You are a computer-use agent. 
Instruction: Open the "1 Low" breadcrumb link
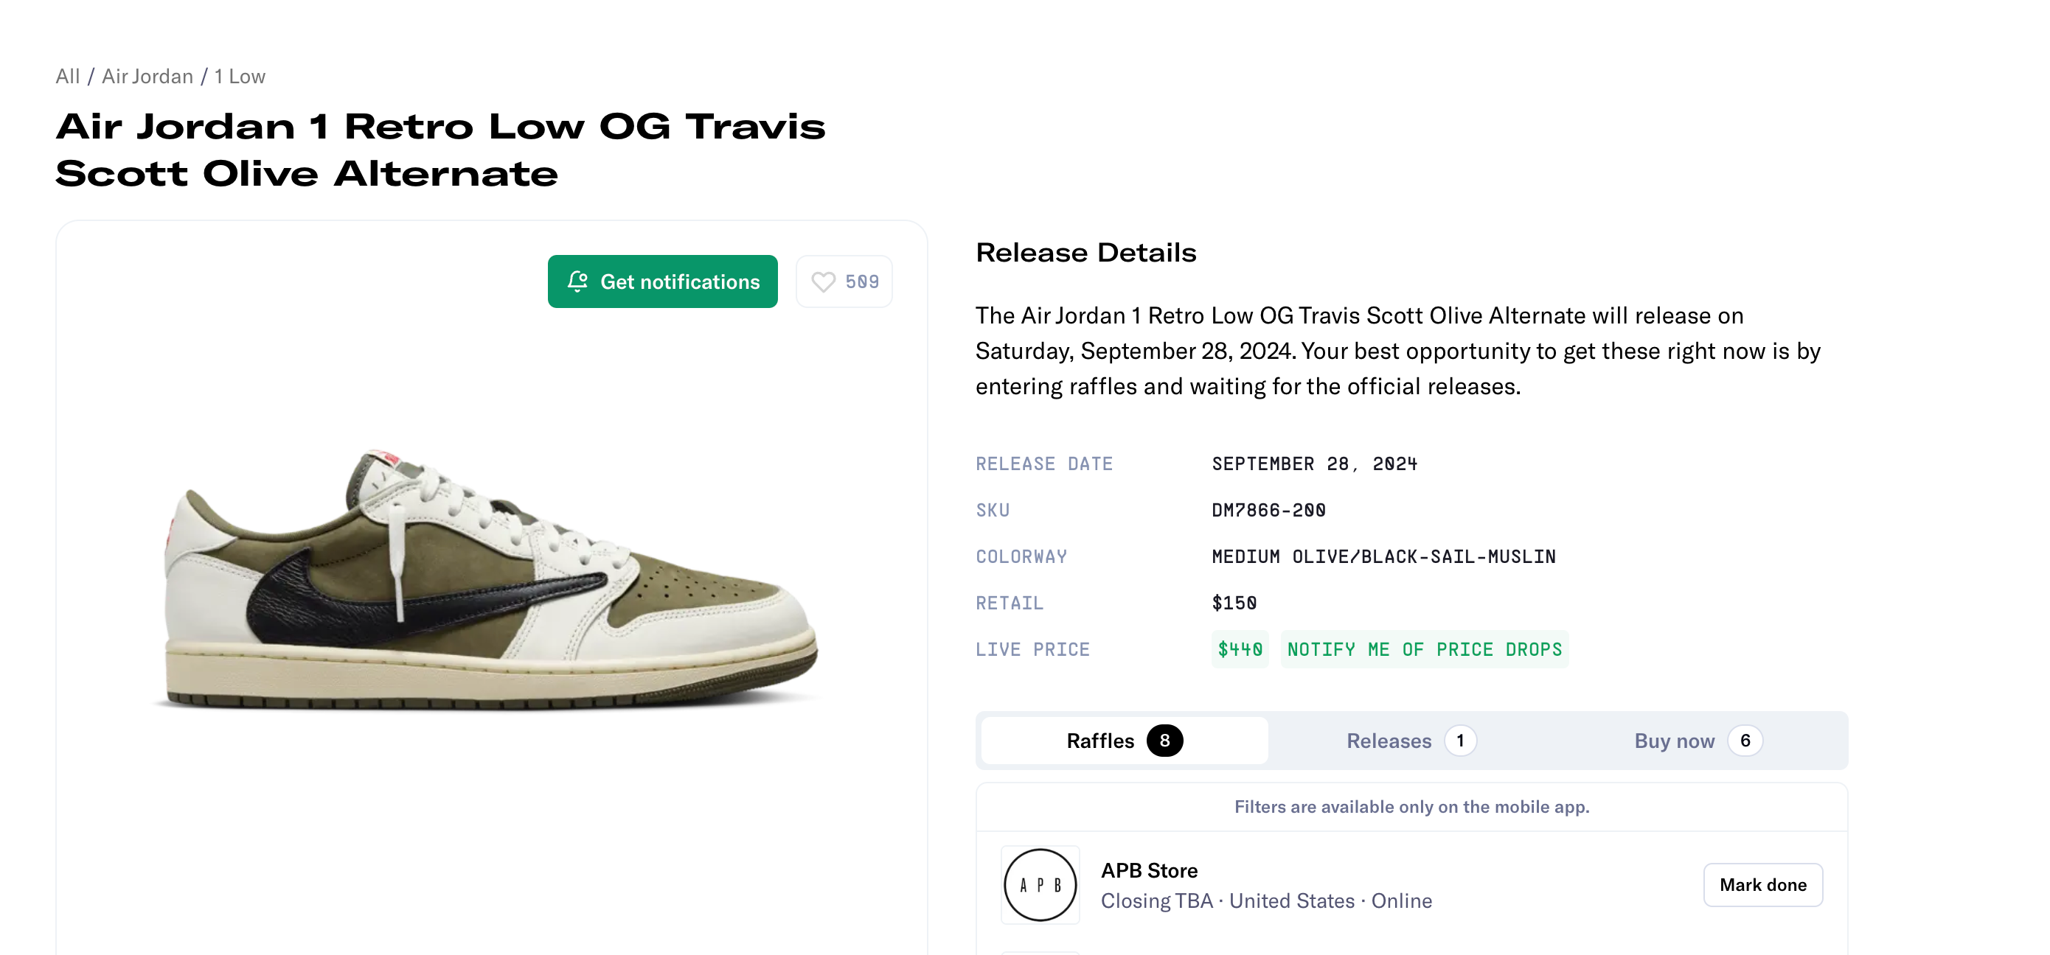point(240,77)
